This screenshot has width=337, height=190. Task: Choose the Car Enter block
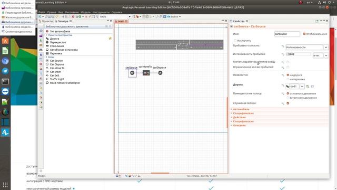pos(55,72)
